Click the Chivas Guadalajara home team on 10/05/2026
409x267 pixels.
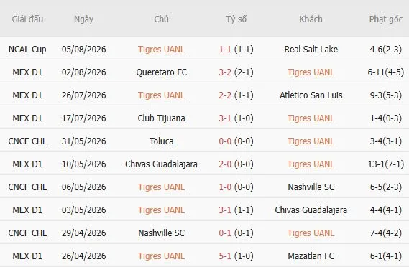click(x=162, y=164)
